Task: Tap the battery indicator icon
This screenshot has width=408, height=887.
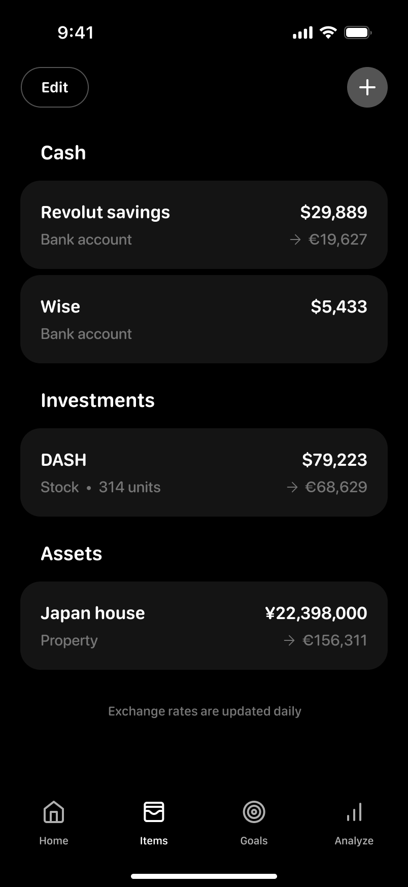Action: [x=358, y=33]
